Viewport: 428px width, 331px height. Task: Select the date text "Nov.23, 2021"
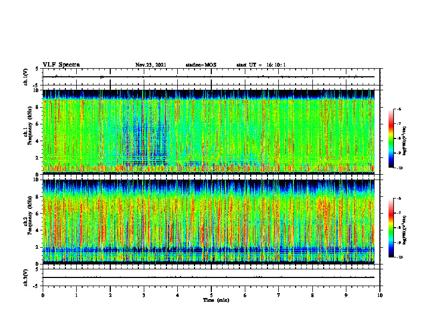151,65
